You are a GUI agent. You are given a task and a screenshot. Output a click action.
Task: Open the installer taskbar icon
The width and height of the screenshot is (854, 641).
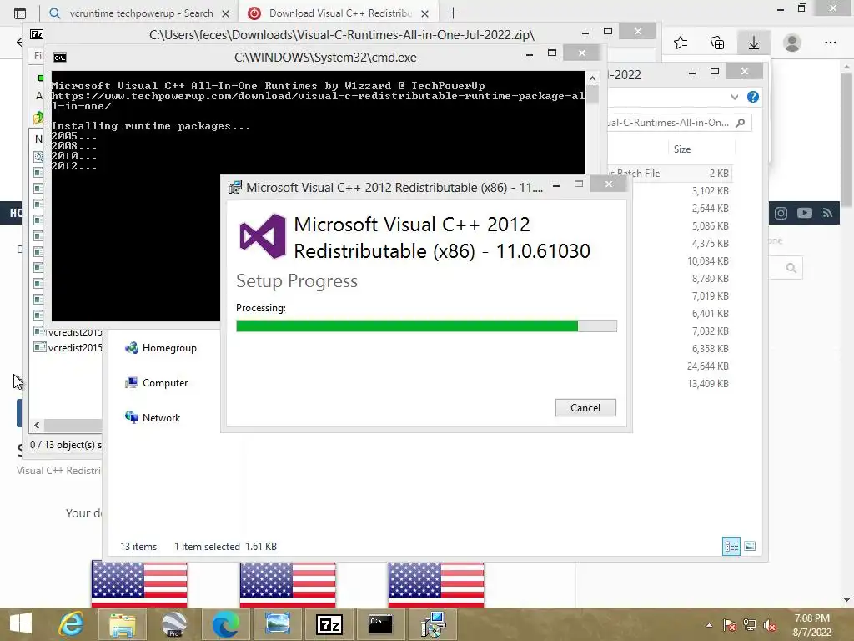tap(434, 624)
